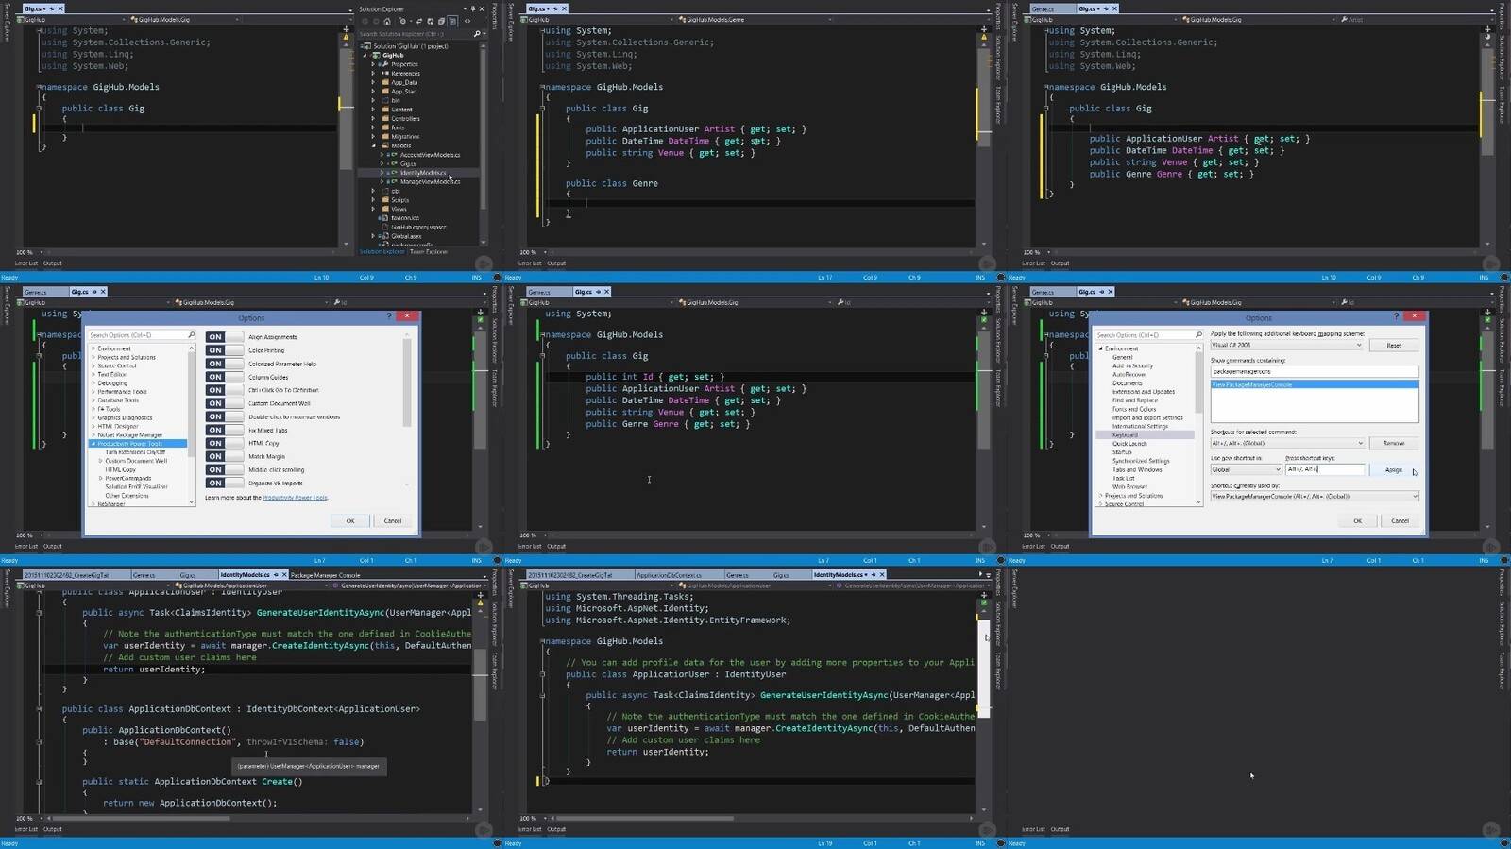Turn off the Match Margin switch

point(224,456)
